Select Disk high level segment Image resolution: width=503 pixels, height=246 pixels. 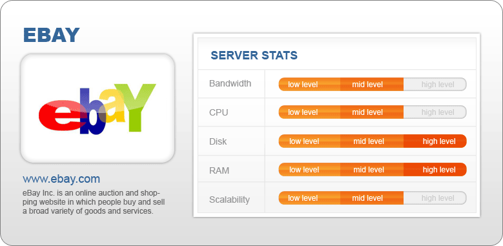pyautogui.click(x=435, y=141)
